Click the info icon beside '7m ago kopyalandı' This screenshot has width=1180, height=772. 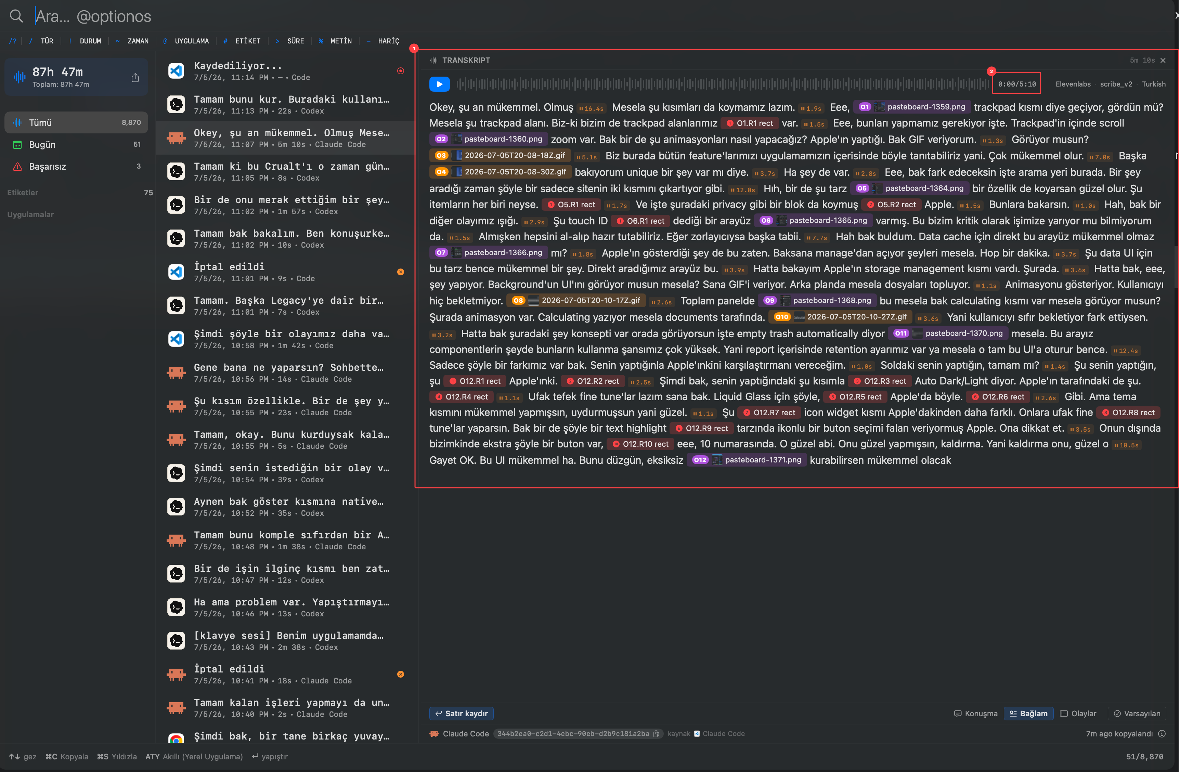tap(1162, 733)
